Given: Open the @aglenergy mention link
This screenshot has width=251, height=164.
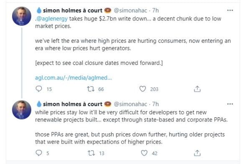Looking at the screenshot, I should (52, 19).
